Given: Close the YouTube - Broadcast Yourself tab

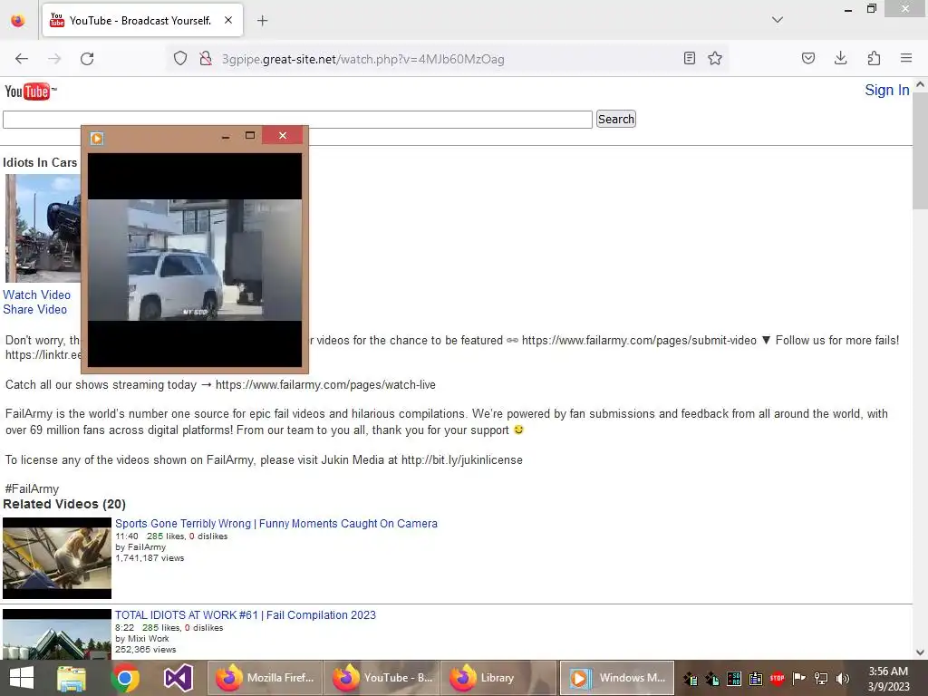Looking at the screenshot, I should click(x=228, y=20).
